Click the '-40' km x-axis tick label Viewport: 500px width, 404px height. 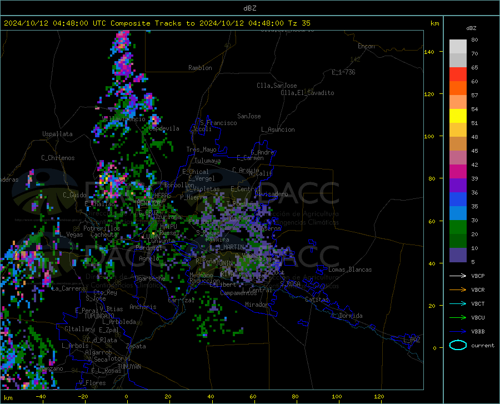[x=41, y=396]
